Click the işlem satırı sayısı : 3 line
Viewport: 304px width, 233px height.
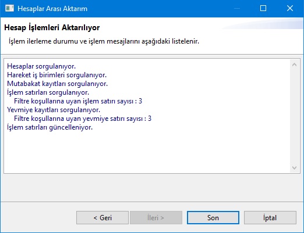(78, 101)
